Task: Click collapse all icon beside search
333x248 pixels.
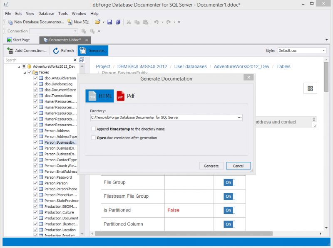Action: [82, 60]
